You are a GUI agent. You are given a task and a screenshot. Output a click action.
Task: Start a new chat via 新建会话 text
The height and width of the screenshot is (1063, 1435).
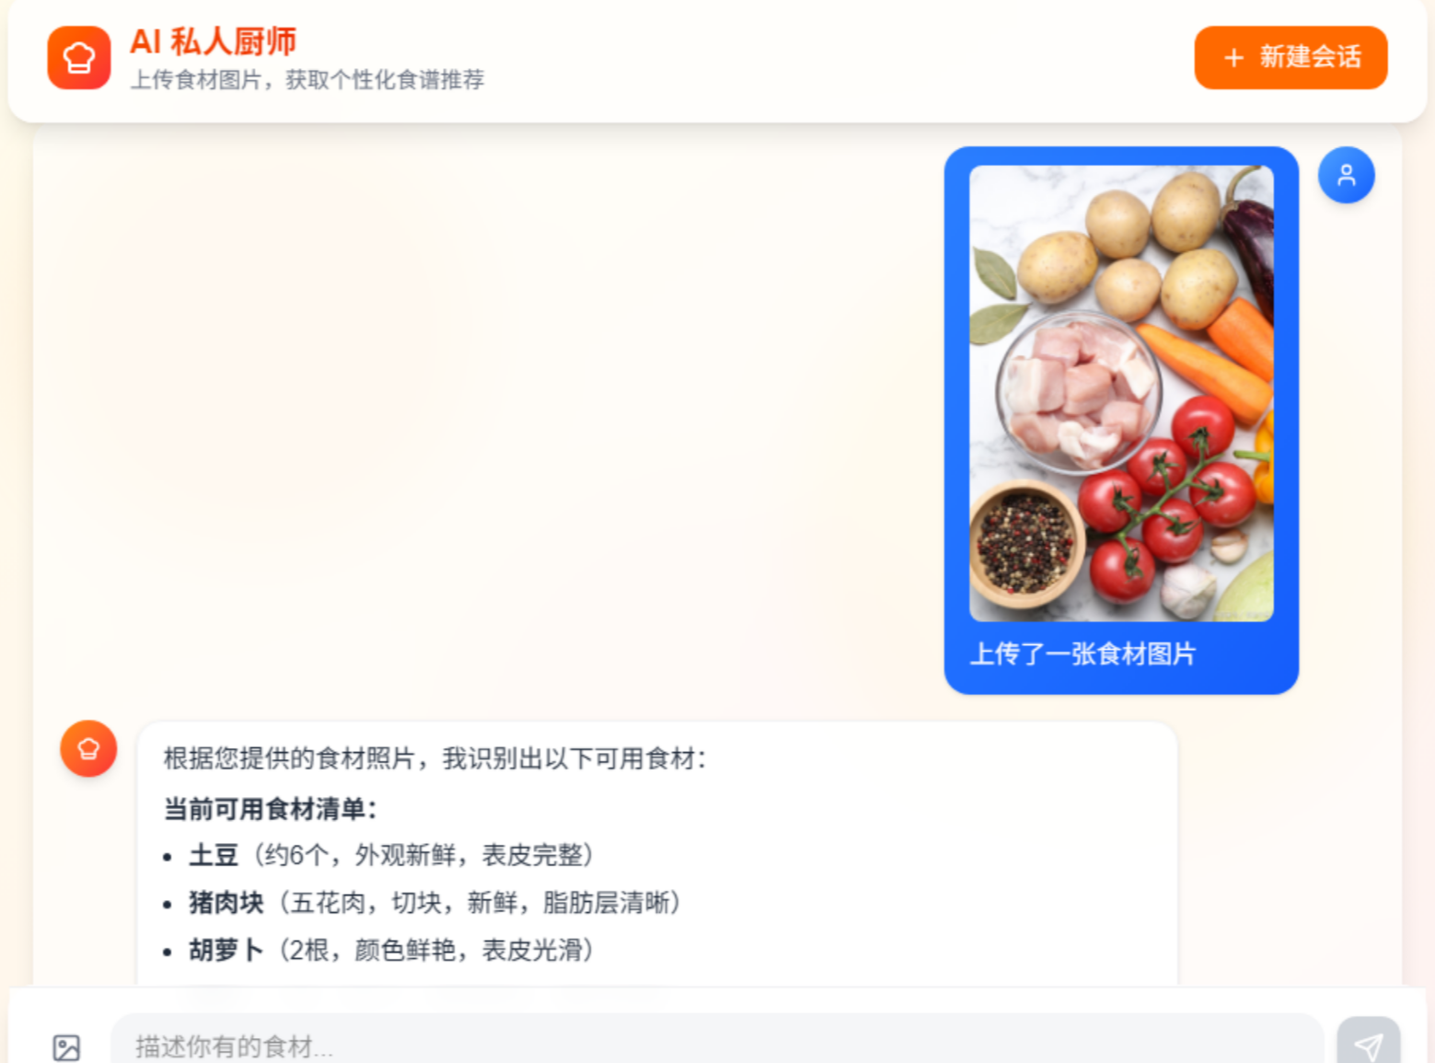click(1310, 57)
